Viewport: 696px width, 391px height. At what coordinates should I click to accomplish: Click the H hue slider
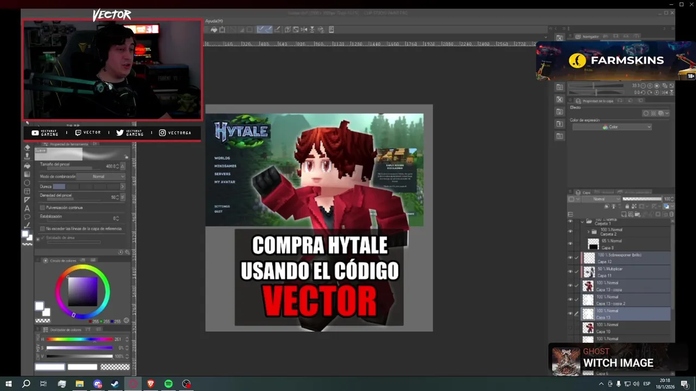(x=79, y=339)
